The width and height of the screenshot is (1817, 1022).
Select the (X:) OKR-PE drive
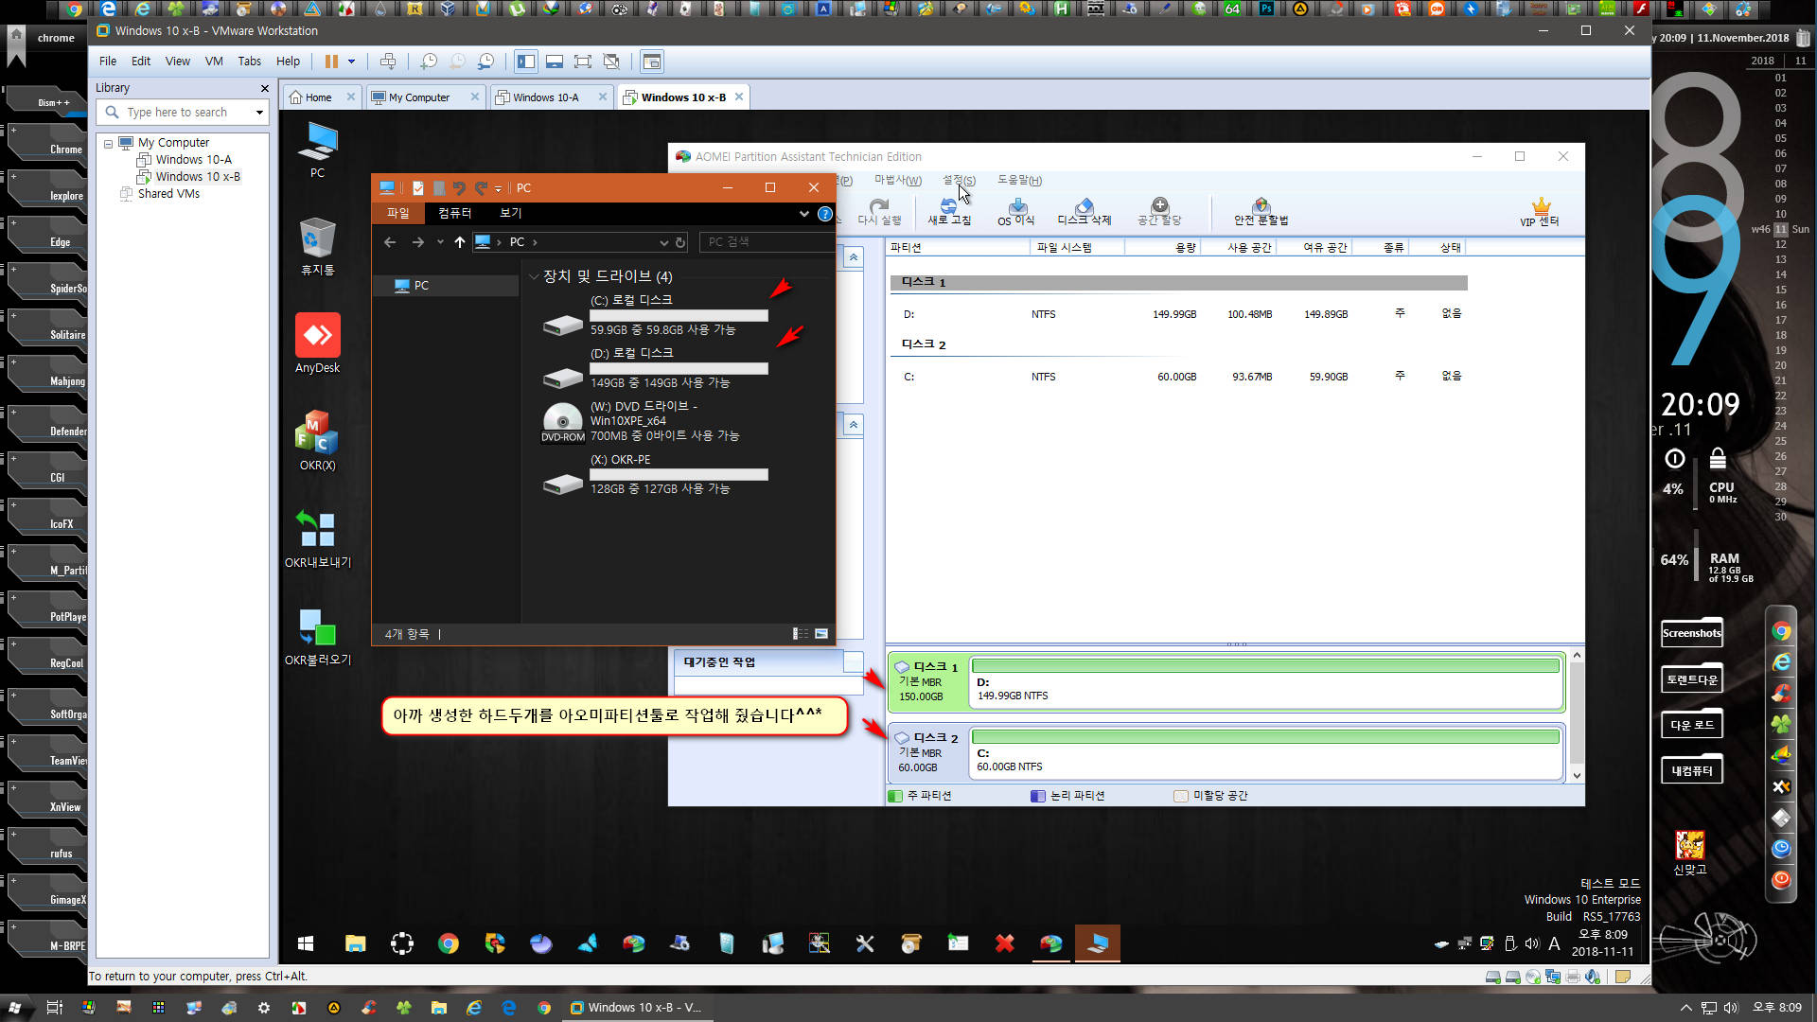[x=655, y=473]
